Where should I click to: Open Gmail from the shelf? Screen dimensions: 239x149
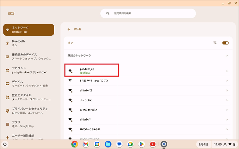tap(86, 144)
